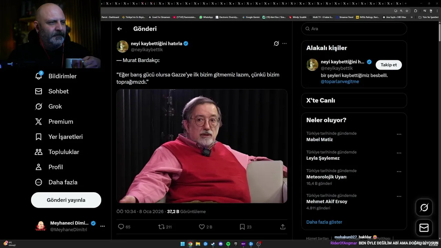Viewport: 441px width, 248px height.
Task: Open WhatsApp bookmark
Action: pos(206,17)
